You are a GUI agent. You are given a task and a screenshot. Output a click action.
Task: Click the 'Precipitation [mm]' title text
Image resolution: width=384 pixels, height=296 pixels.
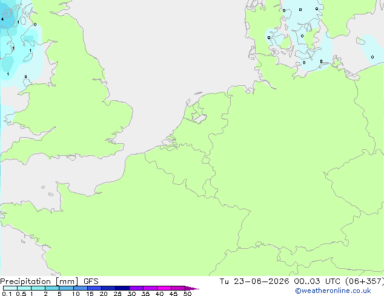coord(39,282)
